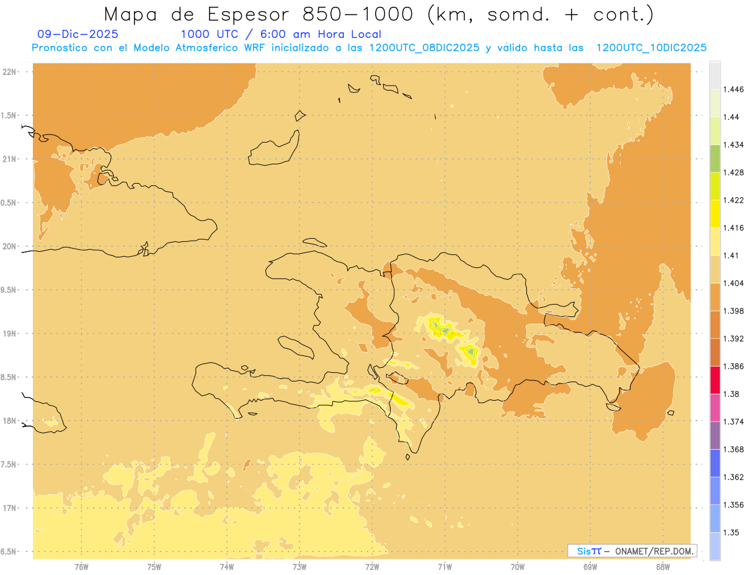Click the '69W' longitude label

coord(590,567)
